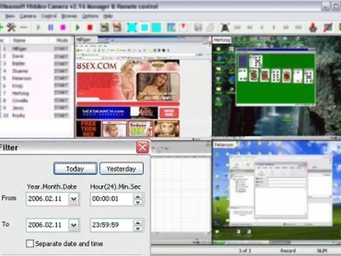This screenshot has width=341, height=256.
Task: Click the second film folder toolbar icon
Action: coord(117,27)
